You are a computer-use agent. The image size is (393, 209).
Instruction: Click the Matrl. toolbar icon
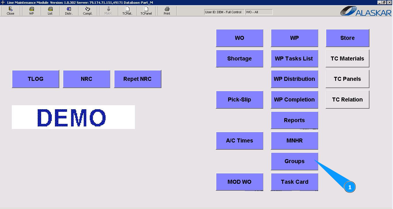click(108, 11)
